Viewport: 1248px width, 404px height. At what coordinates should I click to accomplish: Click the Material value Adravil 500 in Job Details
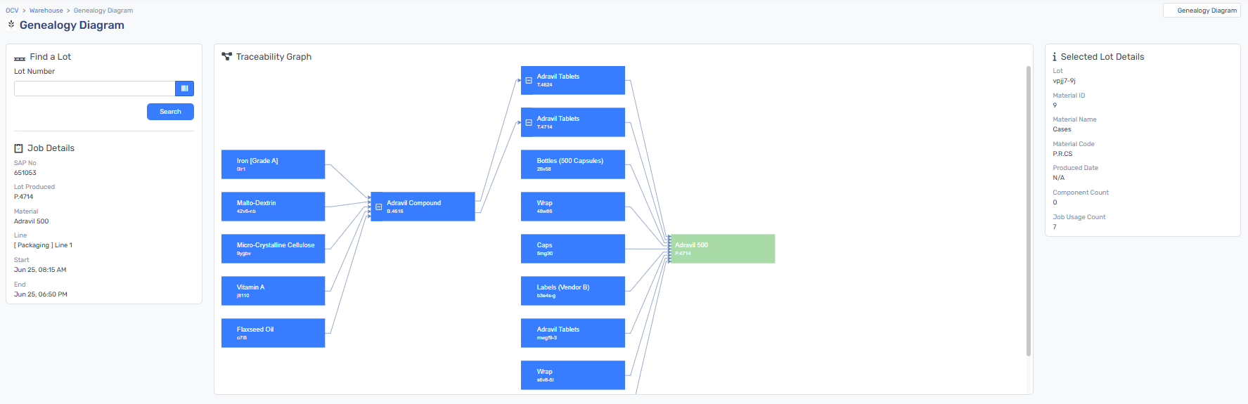[x=32, y=221]
